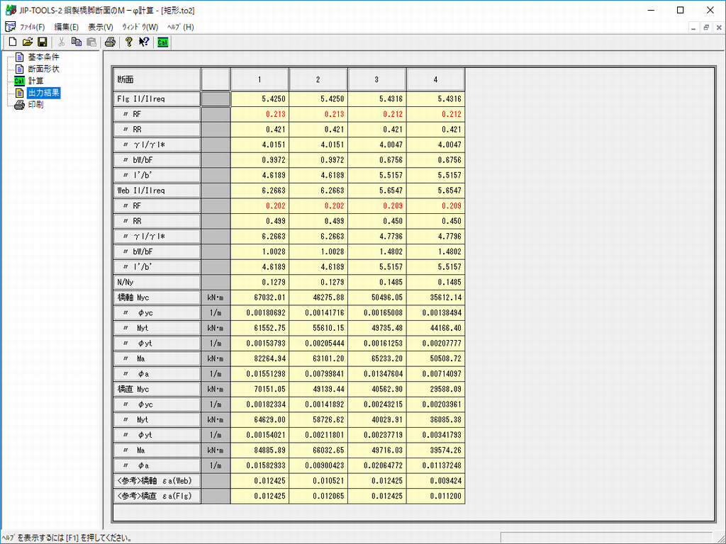Screen dimensions: 726x544
Task: Run calculation with the green Cal toolbar icon
Action: [x=162, y=42]
